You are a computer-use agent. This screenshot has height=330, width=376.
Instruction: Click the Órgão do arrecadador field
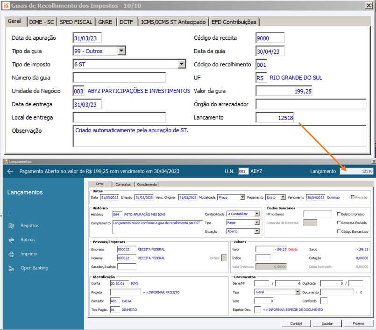(x=311, y=104)
